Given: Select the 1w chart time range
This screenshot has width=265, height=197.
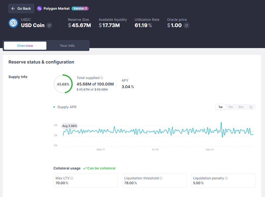Looking at the screenshot, I should pyautogui.click(x=220, y=107).
